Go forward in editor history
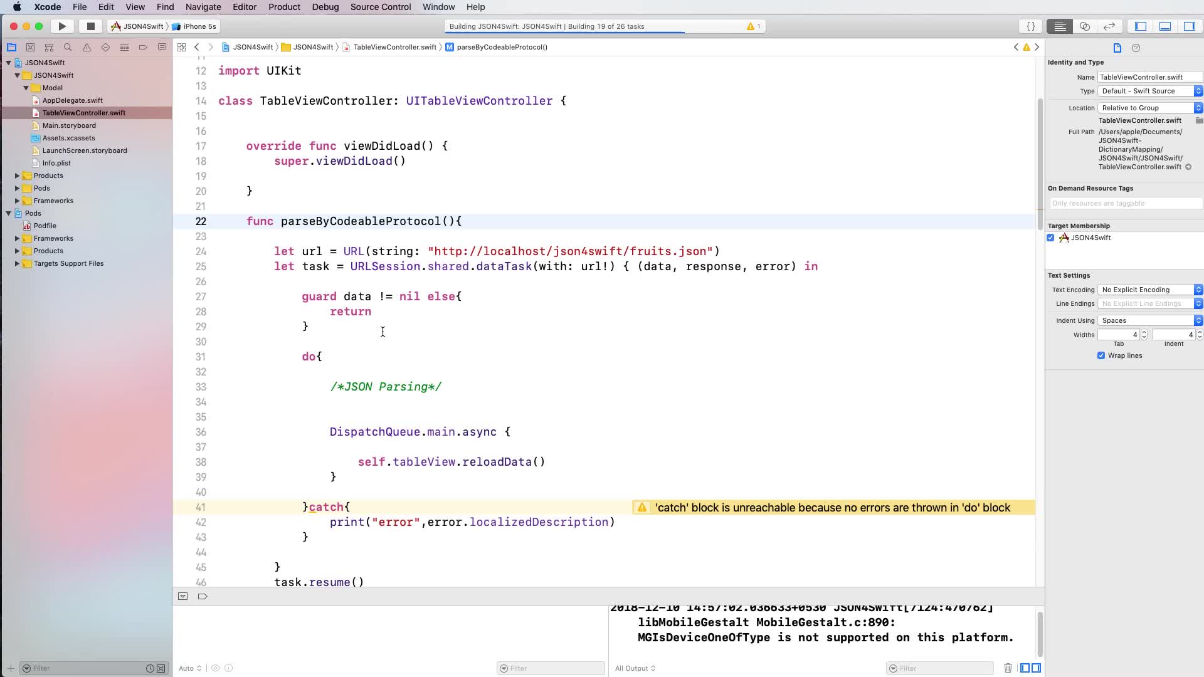 tap(211, 47)
